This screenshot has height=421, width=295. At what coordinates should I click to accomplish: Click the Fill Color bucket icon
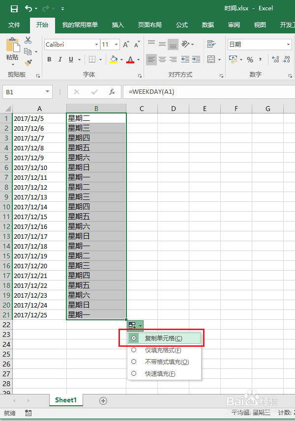coord(114,59)
